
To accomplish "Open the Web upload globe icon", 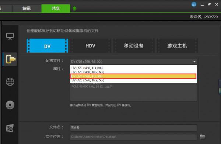I will point(10,82).
